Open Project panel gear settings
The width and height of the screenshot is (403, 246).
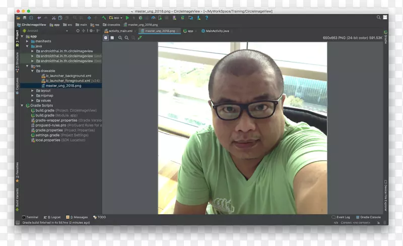(x=91, y=31)
